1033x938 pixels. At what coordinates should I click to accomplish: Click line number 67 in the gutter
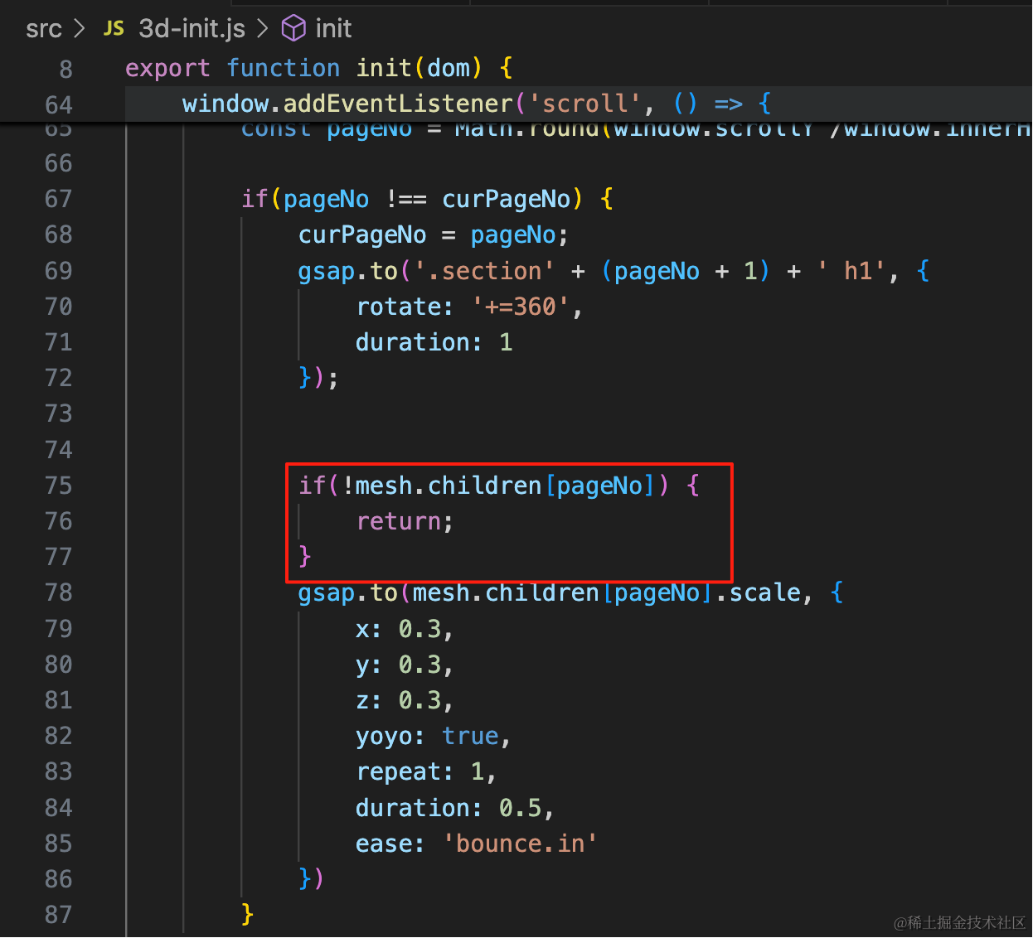coord(59,199)
